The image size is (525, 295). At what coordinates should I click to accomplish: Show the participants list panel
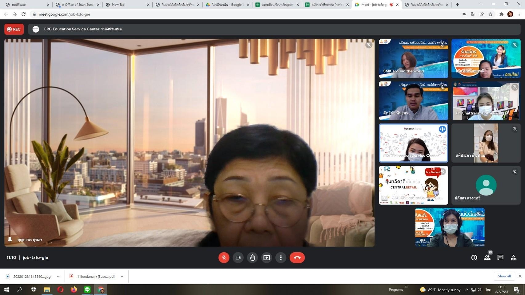click(487, 258)
